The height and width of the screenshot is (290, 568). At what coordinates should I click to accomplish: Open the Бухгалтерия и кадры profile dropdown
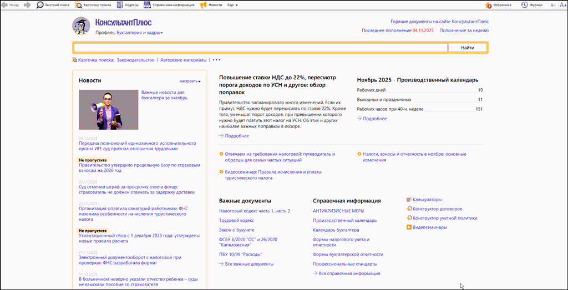140,33
